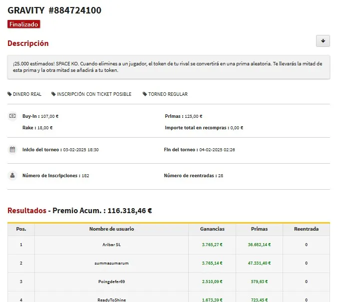Select the DINERO REAL tag
Screen dimensions: 340x302
27,94
